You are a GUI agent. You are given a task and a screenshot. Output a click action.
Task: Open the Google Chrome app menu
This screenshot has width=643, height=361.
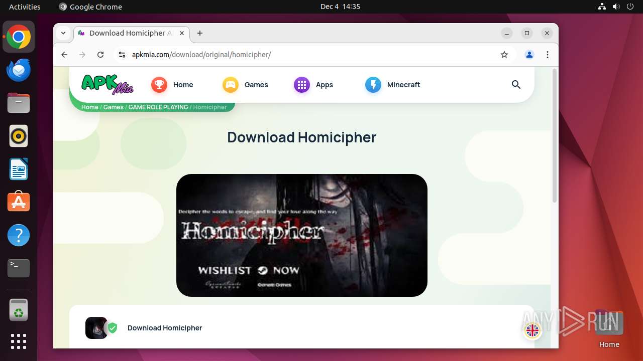coord(90,7)
